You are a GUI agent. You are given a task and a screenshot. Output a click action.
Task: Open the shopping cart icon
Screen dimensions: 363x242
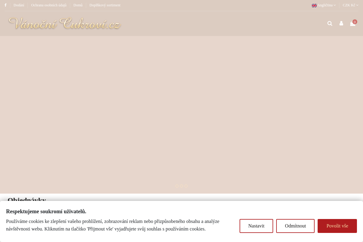click(353, 24)
